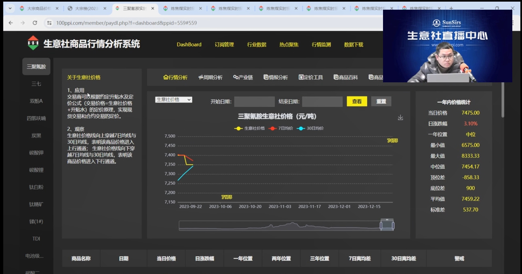The height and width of the screenshot is (274, 522).
Task: Close the active 三聚氰胺 browser tab
Action: 152,8
